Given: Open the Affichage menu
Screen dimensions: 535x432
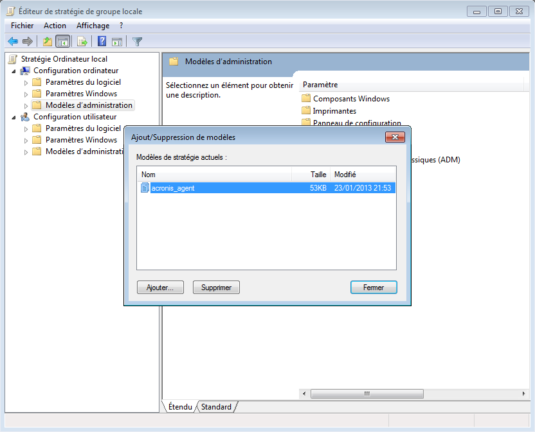Looking at the screenshot, I should [93, 26].
